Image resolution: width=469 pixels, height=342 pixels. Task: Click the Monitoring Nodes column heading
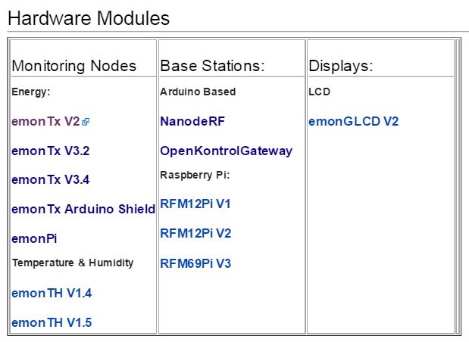tap(74, 66)
